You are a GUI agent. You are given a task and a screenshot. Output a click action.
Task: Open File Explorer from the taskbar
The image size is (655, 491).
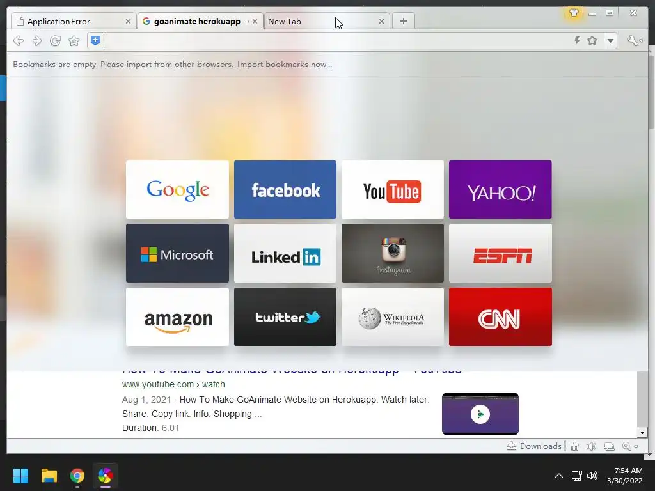point(49,476)
